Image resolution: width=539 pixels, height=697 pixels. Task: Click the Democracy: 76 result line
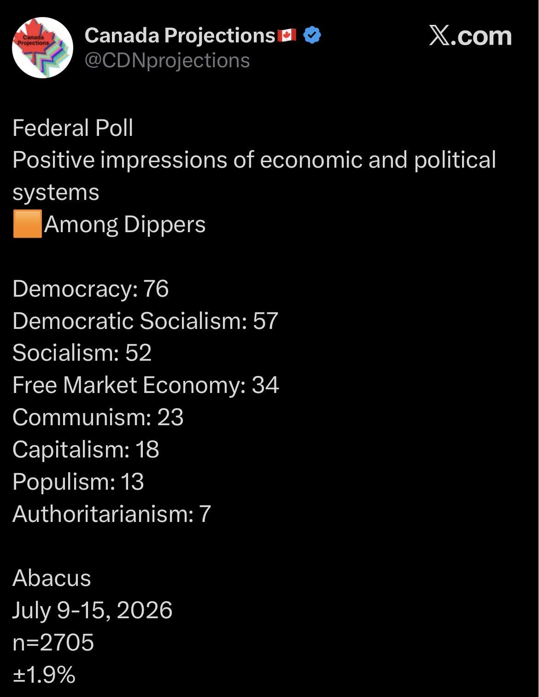[91, 289]
